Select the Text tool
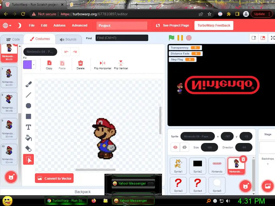The height and width of the screenshot is (206, 275). 28,127
